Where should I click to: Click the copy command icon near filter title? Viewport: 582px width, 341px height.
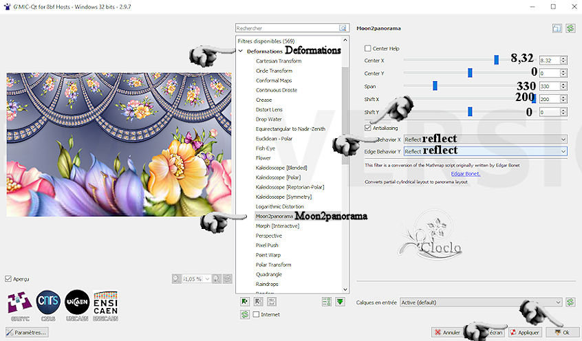(557, 29)
